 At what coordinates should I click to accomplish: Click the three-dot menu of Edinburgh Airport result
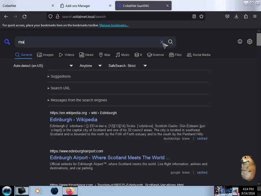[x=193, y=173]
